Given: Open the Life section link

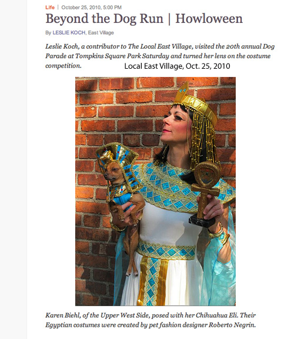Looking at the screenshot, I should coord(50,8).
